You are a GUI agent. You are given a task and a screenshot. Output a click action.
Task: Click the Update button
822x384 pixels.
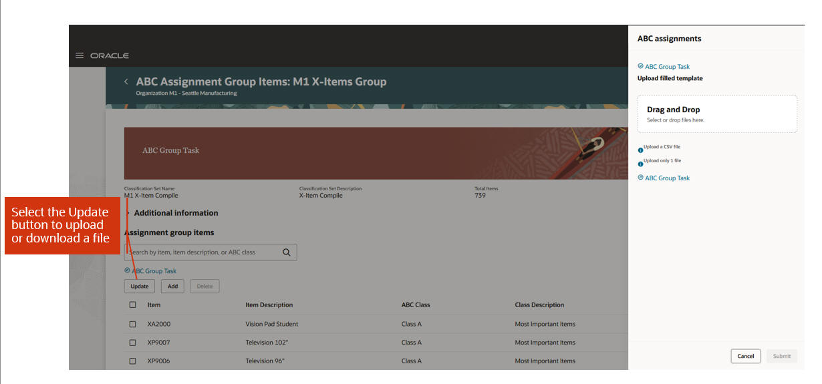[140, 286]
